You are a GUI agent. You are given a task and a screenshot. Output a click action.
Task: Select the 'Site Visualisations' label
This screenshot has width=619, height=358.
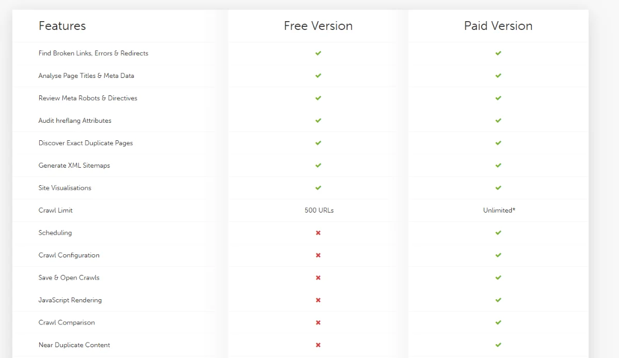[65, 188]
